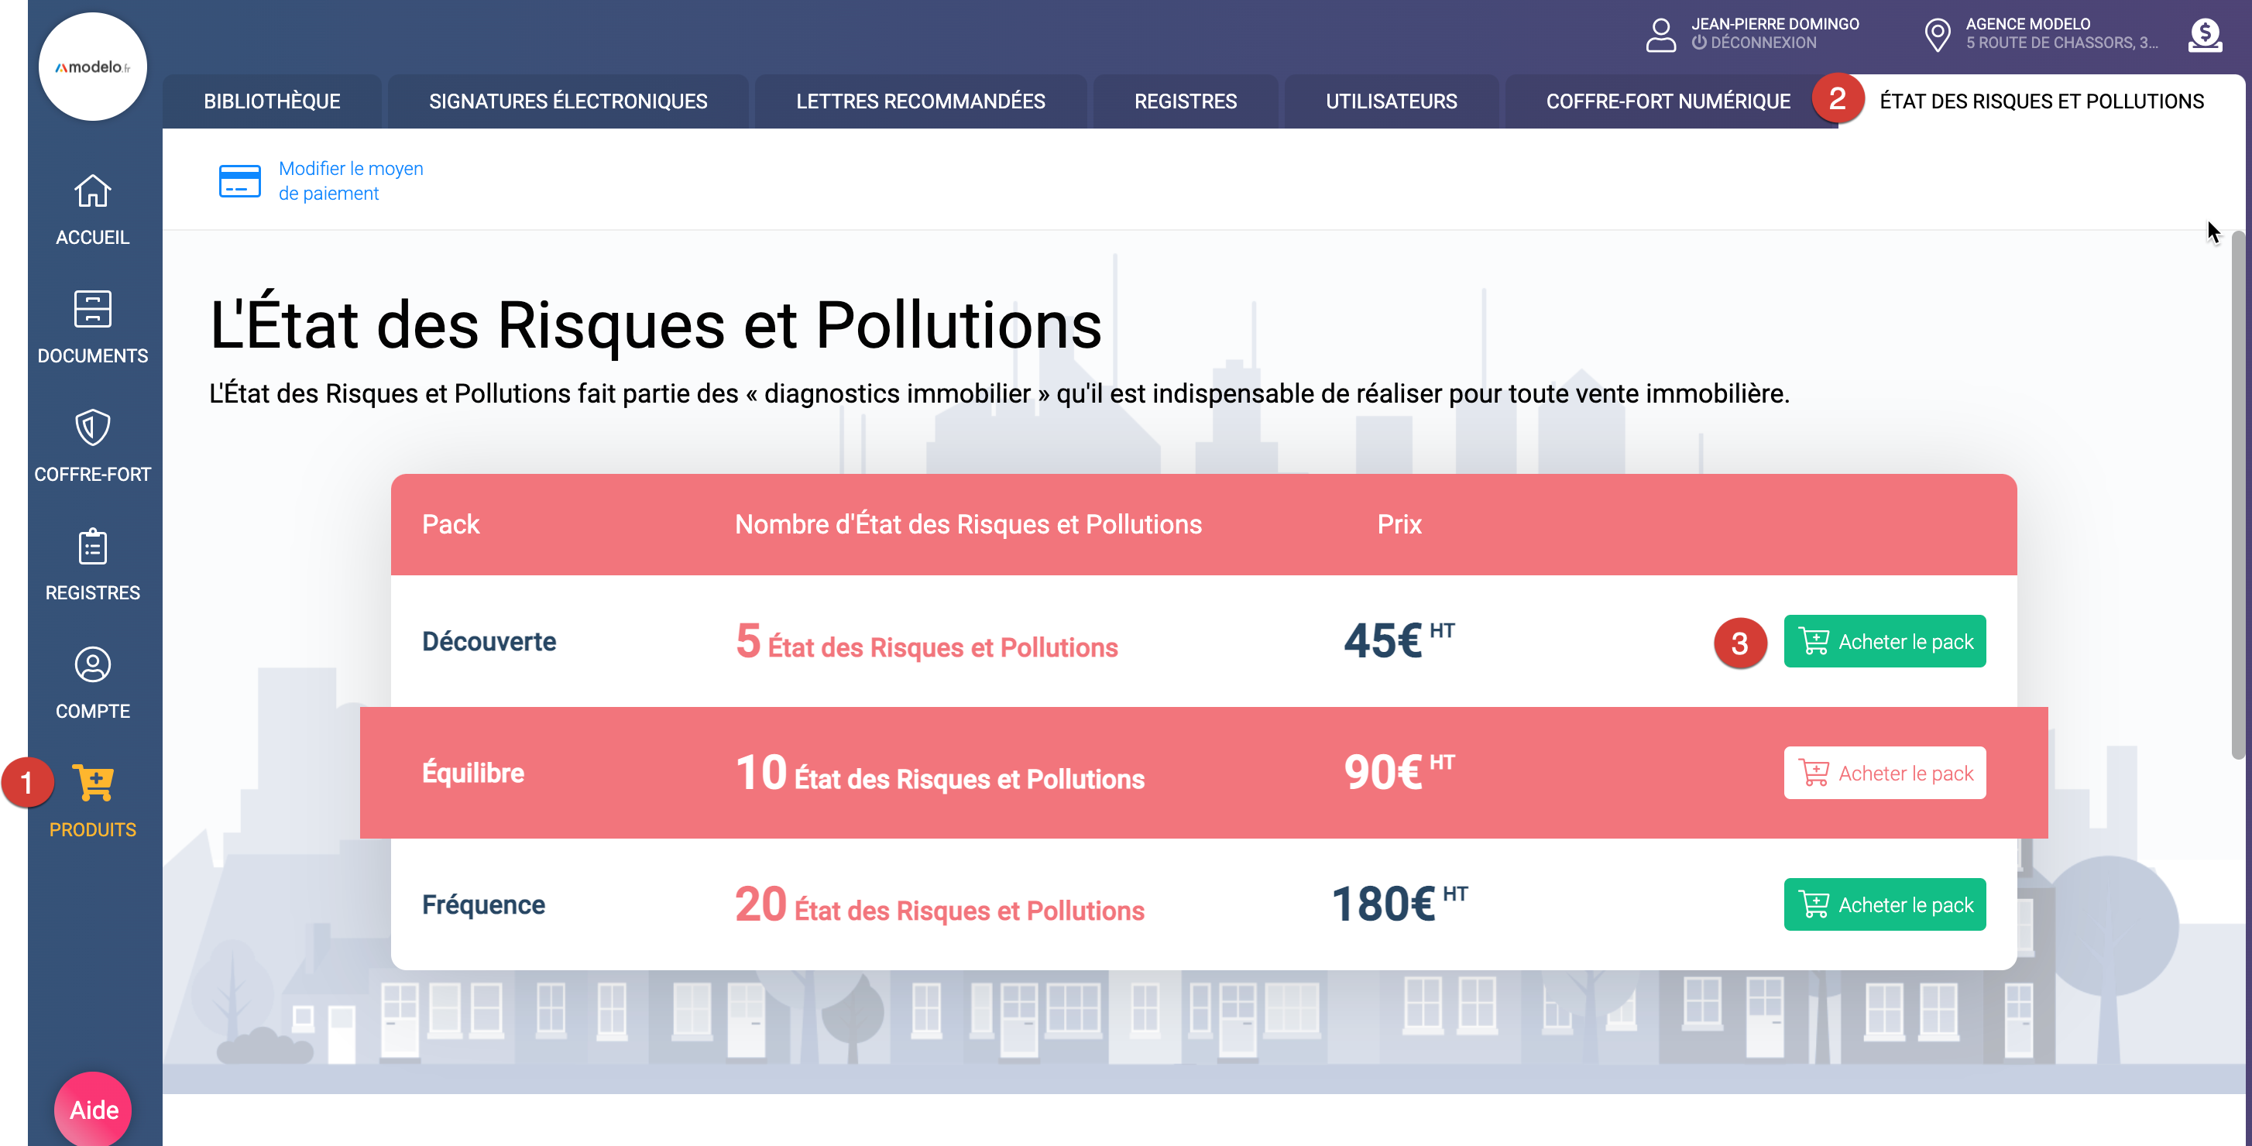
Task: Select the Coffre-fort Numérique tab
Action: [x=1667, y=101]
